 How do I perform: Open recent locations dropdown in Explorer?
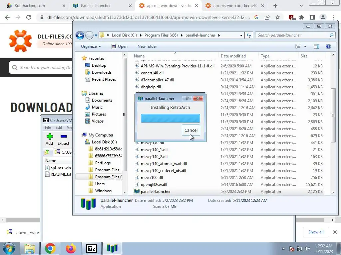pos(96,35)
